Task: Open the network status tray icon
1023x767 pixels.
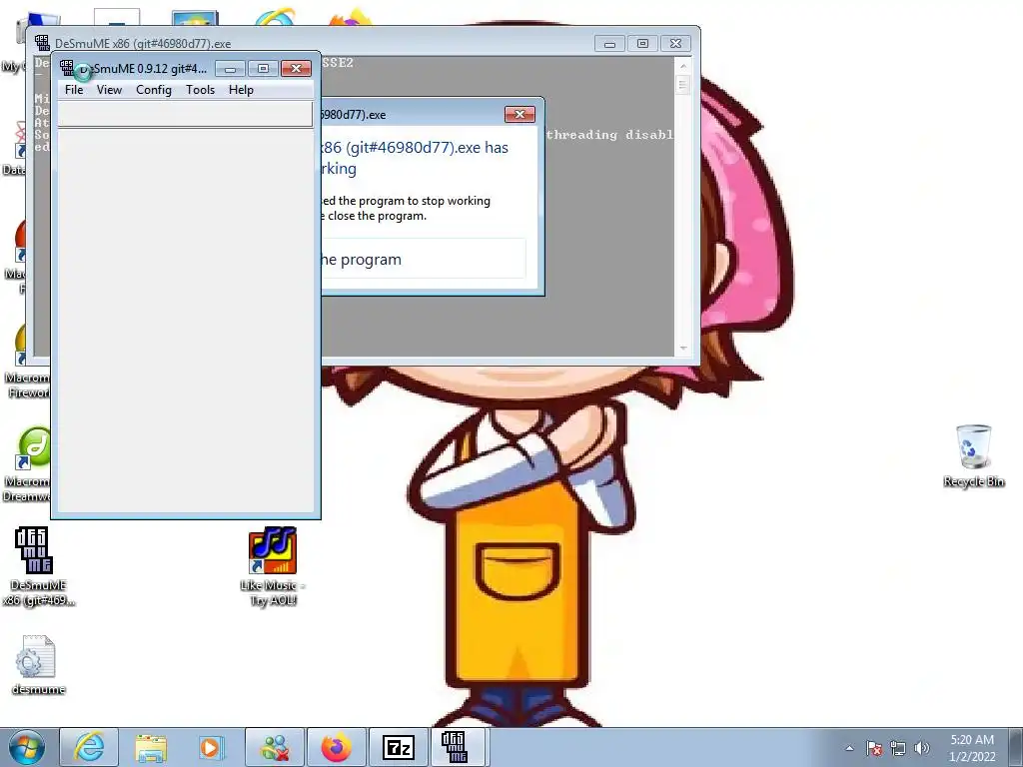Action: 898,748
